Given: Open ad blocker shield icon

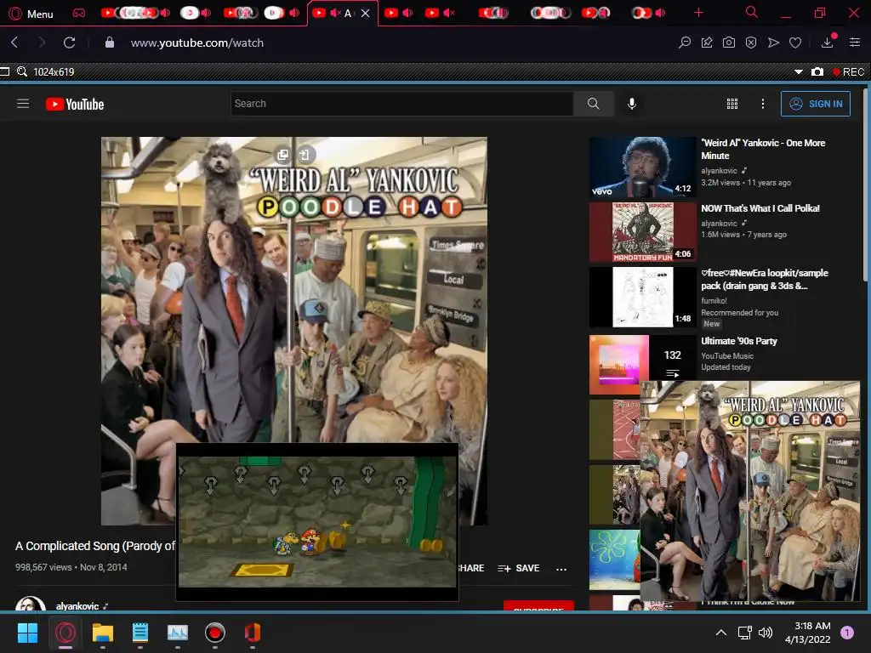Looking at the screenshot, I should (751, 43).
